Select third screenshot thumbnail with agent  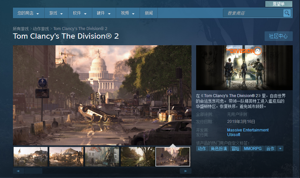click(x=102, y=157)
